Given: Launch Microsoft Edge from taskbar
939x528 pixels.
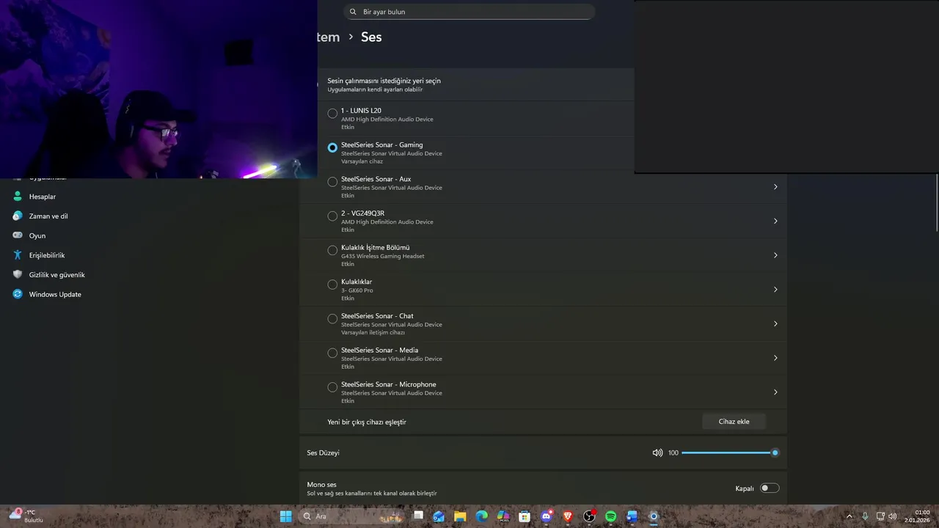Looking at the screenshot, I should [481, 516].
